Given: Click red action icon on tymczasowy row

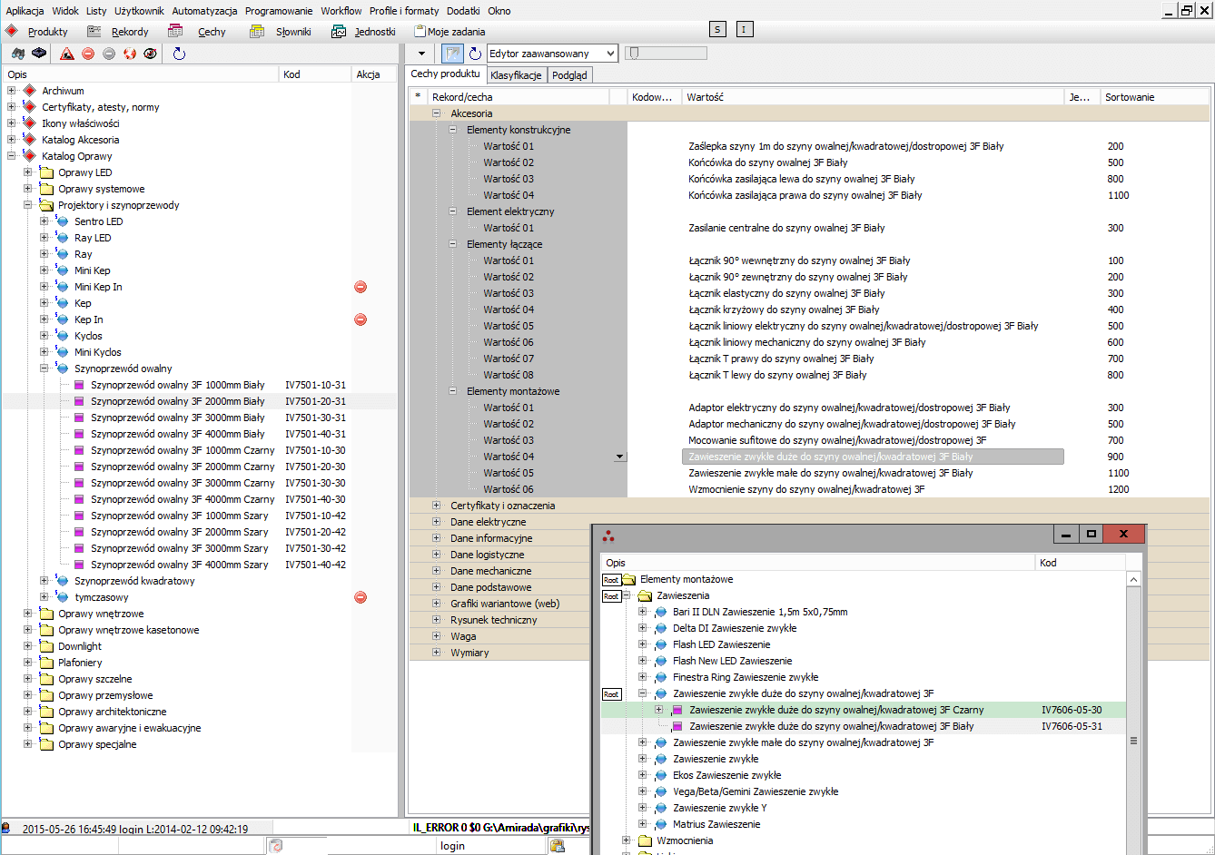Looking at the screenshot, I should 361,597.
